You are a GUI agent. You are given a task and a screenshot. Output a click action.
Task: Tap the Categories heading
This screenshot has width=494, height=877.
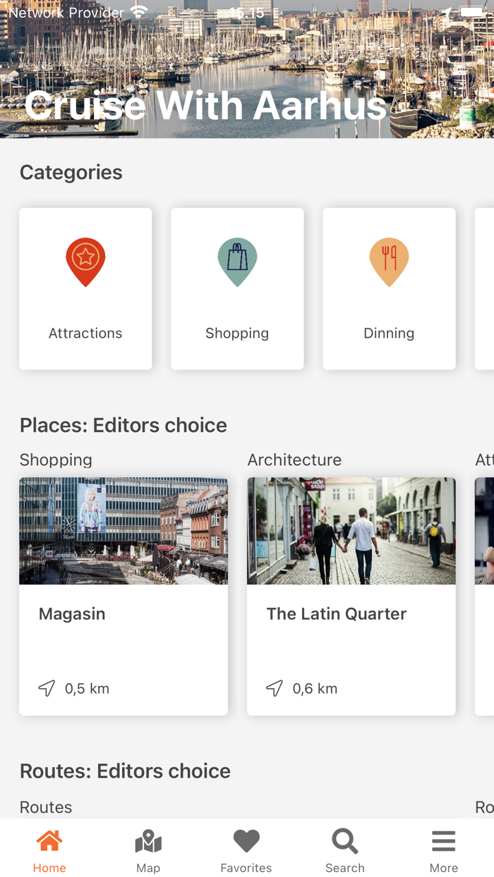[71, 172]
